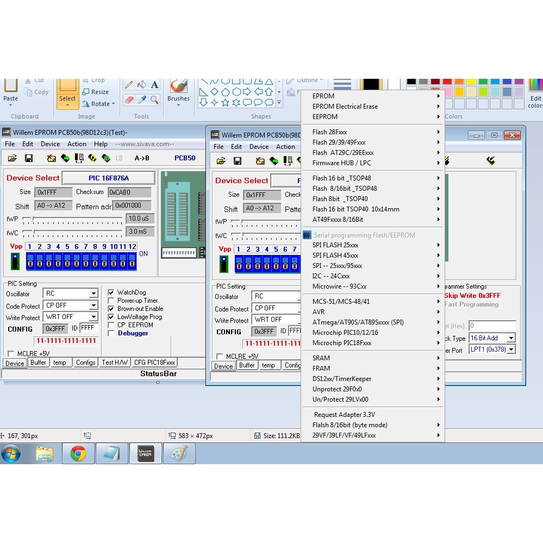This screenshot has height=543, width=543.
Task: Open Google Chrome from the taskbar
Action: [x=78, y=453]
